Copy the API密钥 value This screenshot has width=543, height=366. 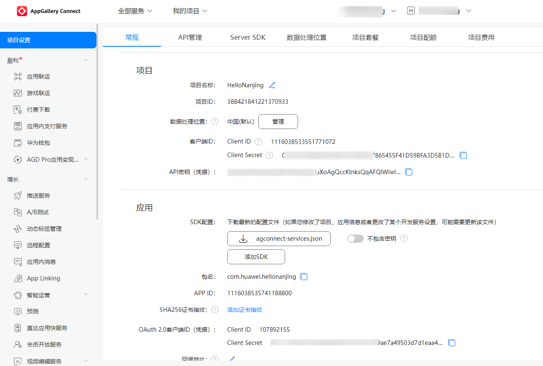click(x=409, y=172)
